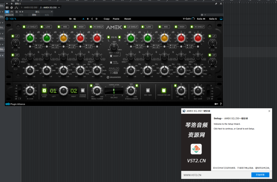Toggle right channel LP filter
The height and width of the screenshot is (182, 277).
point(210,36)
